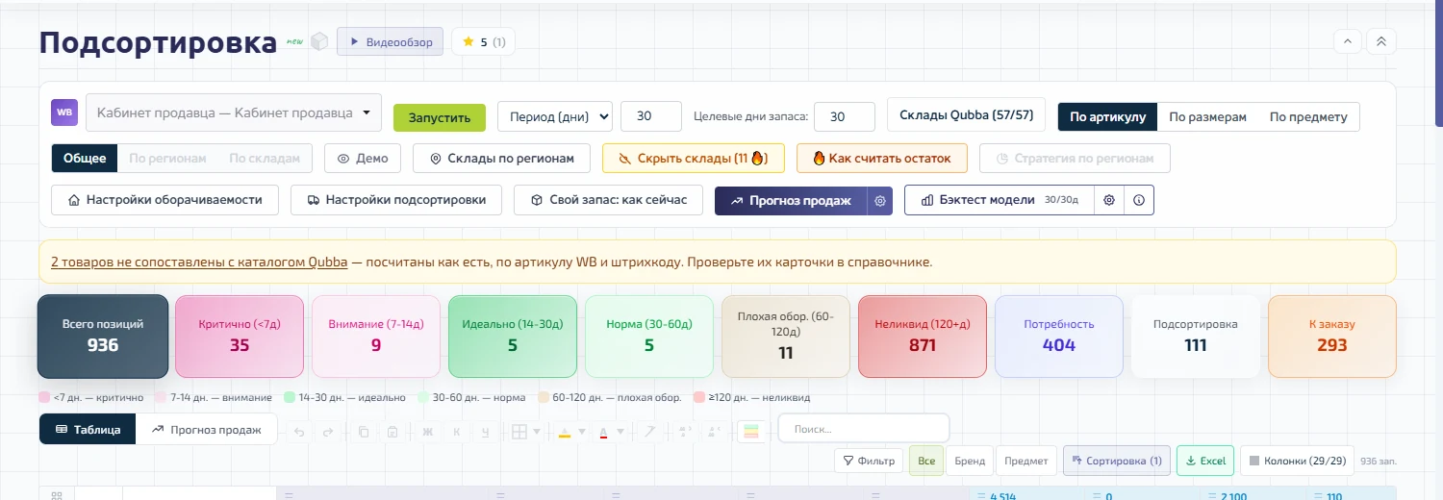This screenshot has width=1443, height=500.
Task: Click Скрыть склады (11) button
Action: (693, 159)
